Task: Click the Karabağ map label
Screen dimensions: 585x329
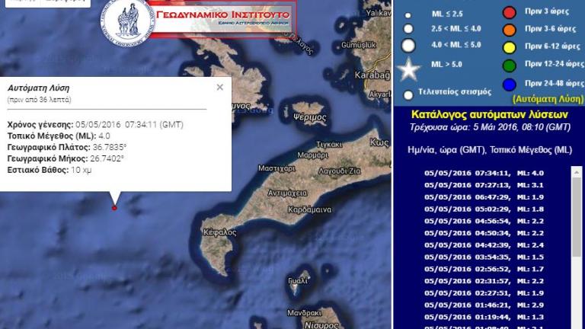Action: 372,75
